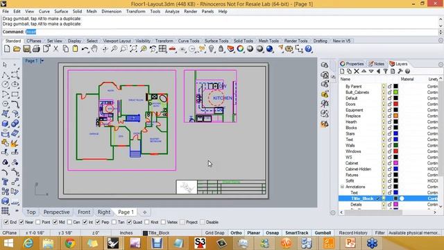Add a new viewport tab with plus
Screen dimensions: 444x250
[145, 212]
